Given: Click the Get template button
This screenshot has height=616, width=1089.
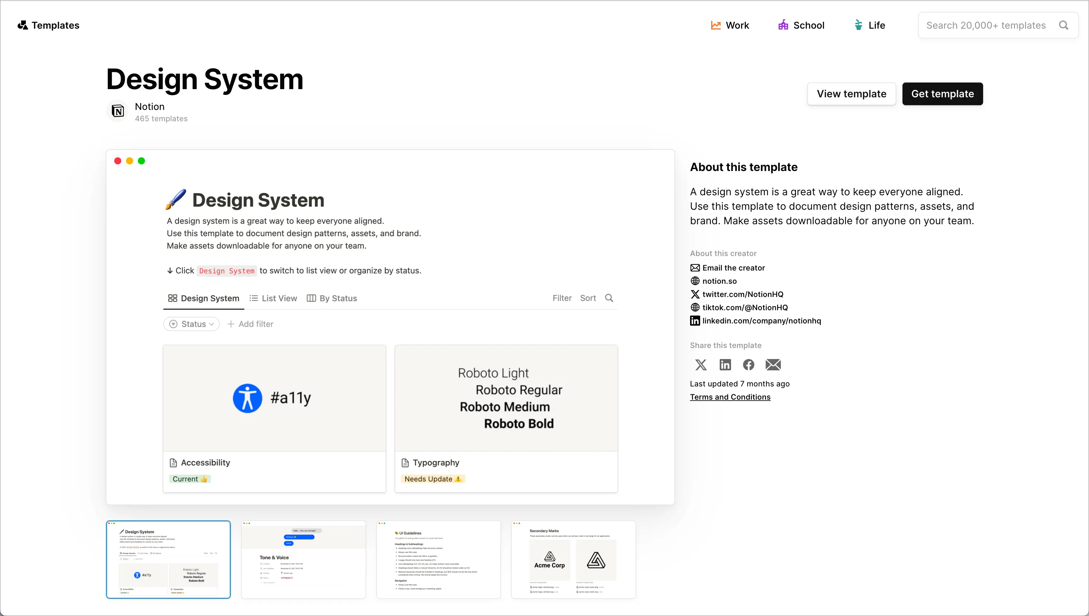Looking at the screenshot, I should tap(942, 94).
